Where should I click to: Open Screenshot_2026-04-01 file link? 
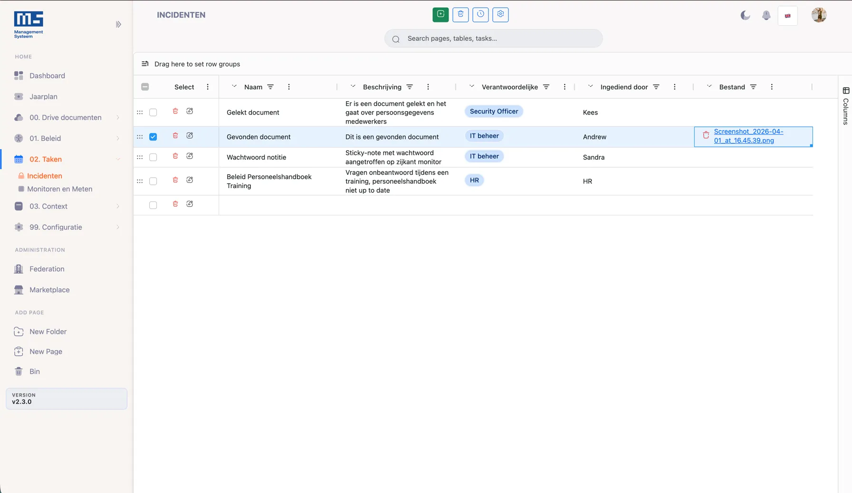tap(748, 136)
